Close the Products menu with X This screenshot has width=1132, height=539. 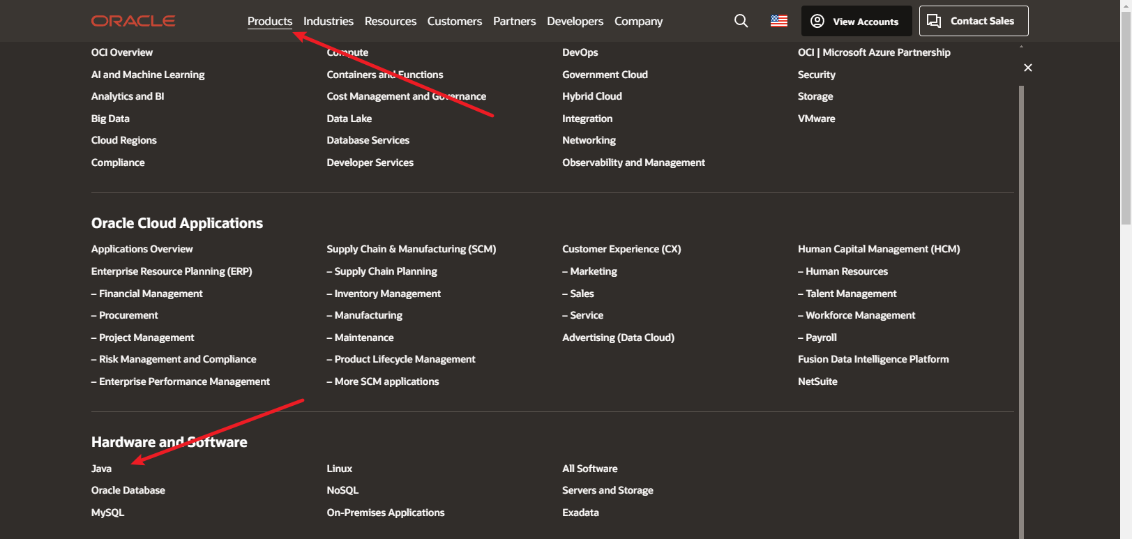click(1027, 68)
